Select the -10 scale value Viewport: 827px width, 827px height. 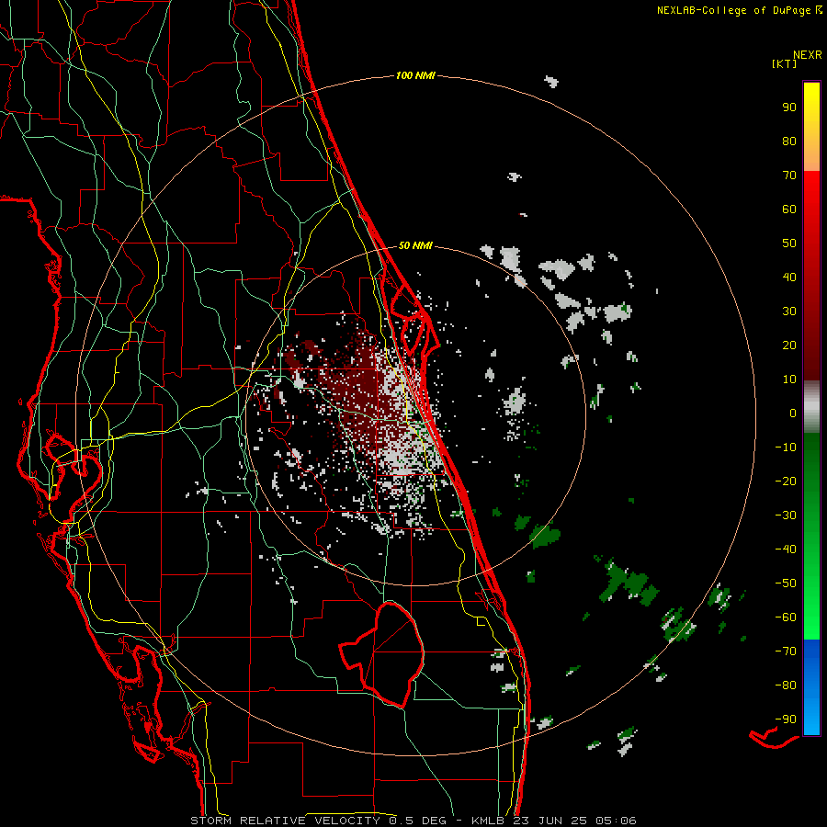tap(786, 447)
